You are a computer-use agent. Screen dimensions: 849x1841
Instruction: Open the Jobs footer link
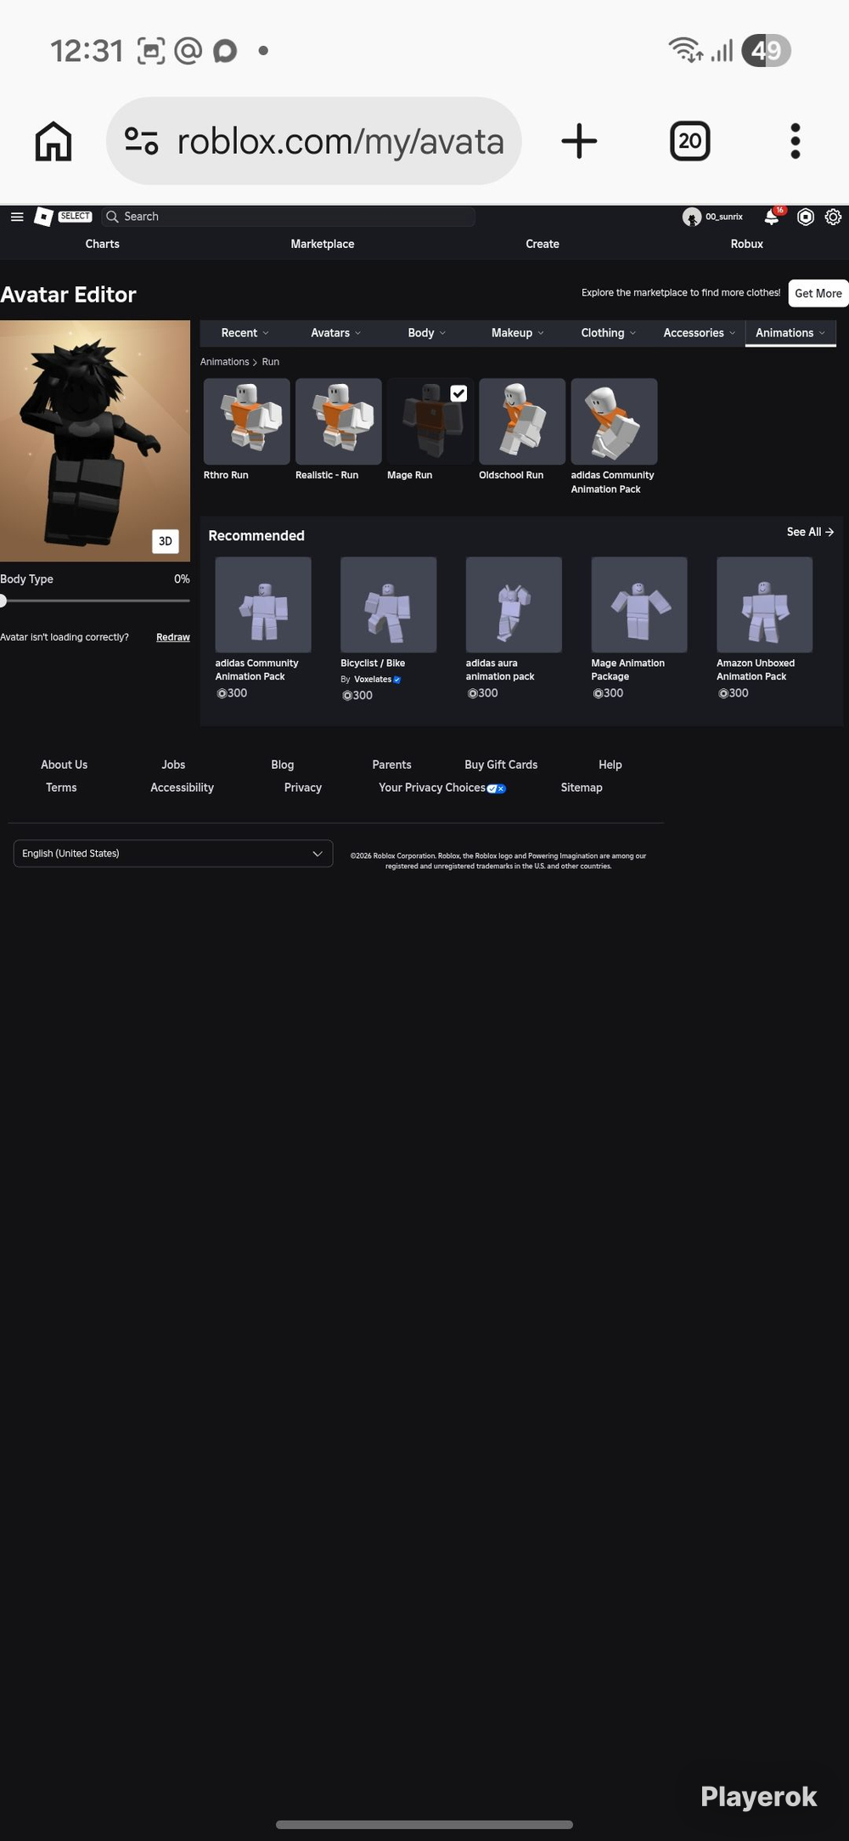[173, 765]
